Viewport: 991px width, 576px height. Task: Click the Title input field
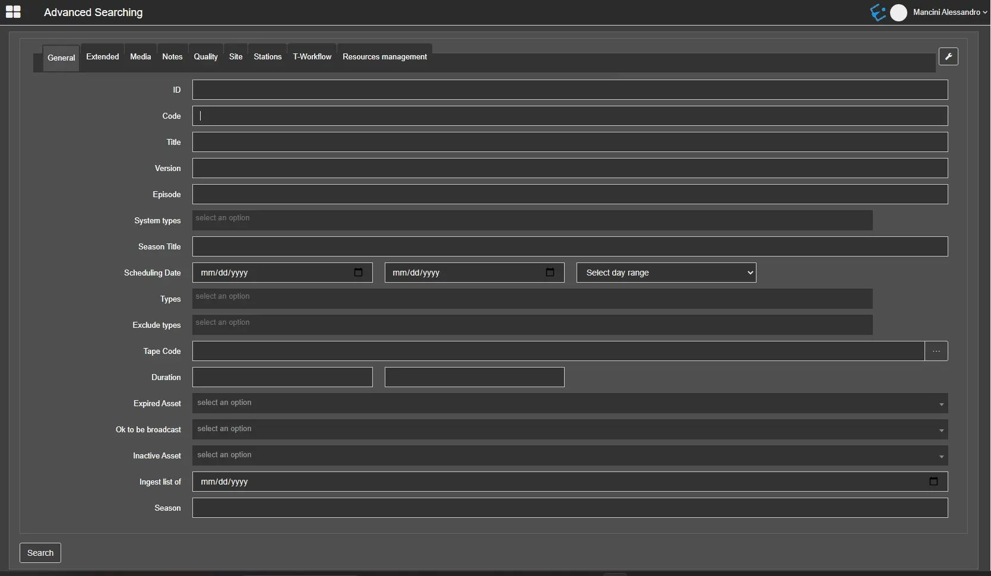point(569,142)
